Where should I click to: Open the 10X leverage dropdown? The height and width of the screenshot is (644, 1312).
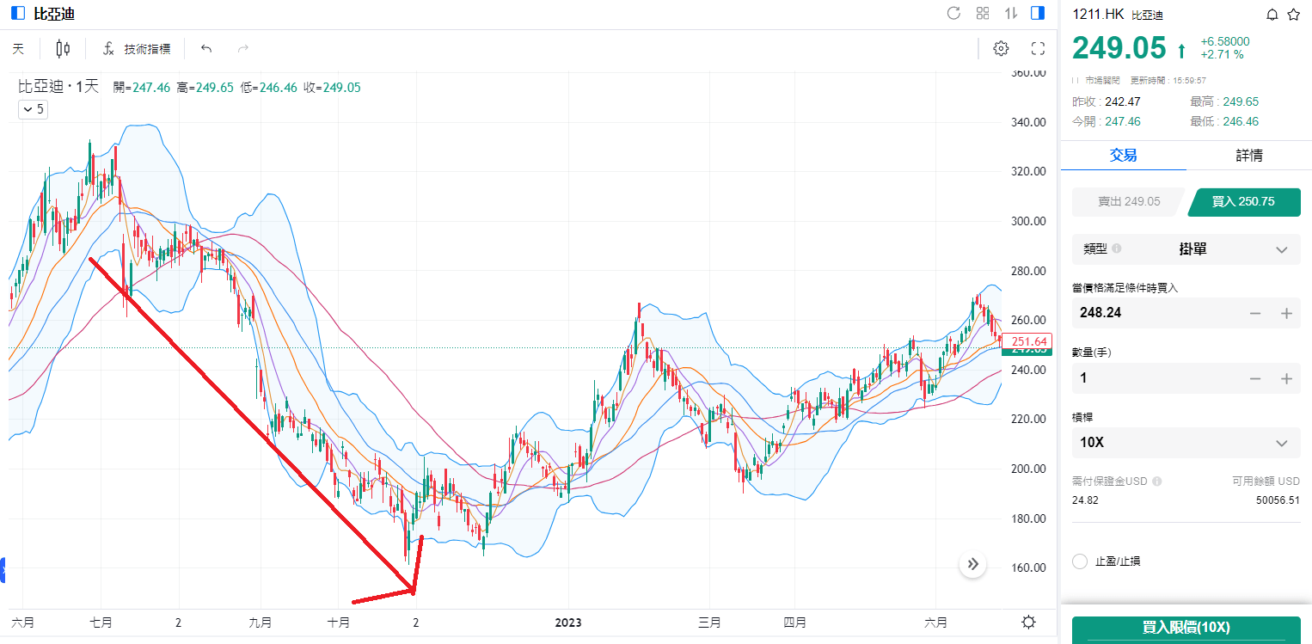pyautogui.click(x=1281, y=444)
